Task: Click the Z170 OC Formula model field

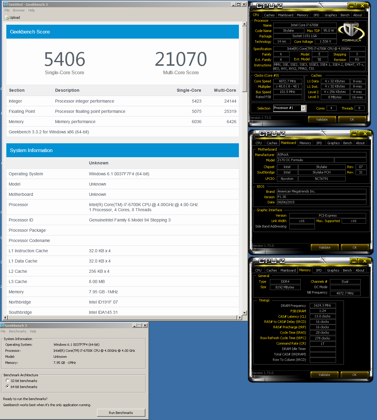Action: pyautogui.click(x=305, y=160)
